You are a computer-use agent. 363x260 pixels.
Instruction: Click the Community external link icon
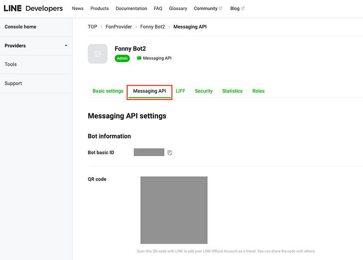click(x=221, y=8)
